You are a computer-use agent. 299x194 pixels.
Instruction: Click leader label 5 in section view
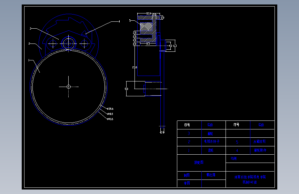130,20
